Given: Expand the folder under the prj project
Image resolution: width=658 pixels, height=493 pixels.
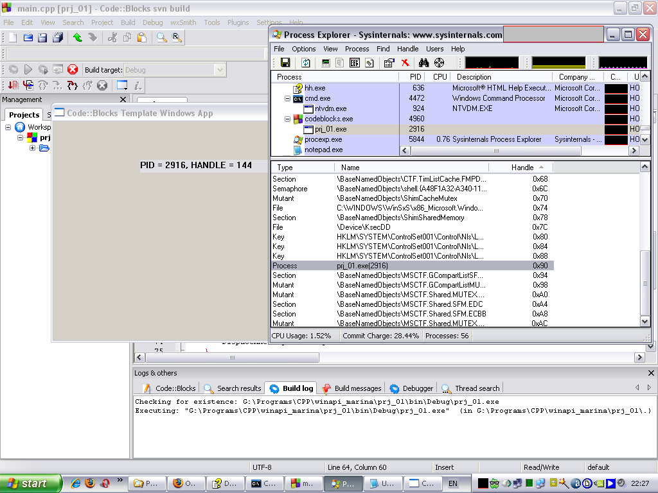Looking at the screenshot, I should (x=32, y=148).
